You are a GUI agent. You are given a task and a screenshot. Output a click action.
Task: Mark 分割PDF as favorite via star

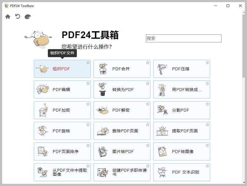coord(207,104)
